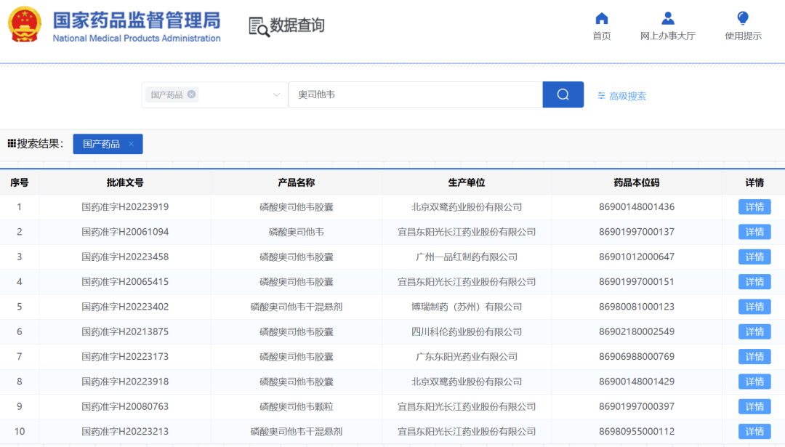The image size is (785, 447).
Task: View details for 国药准字H20065415
Action: [754, 282]
